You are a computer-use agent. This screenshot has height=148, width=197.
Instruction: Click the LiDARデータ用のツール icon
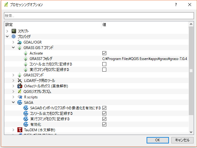[x=20, y=80]
